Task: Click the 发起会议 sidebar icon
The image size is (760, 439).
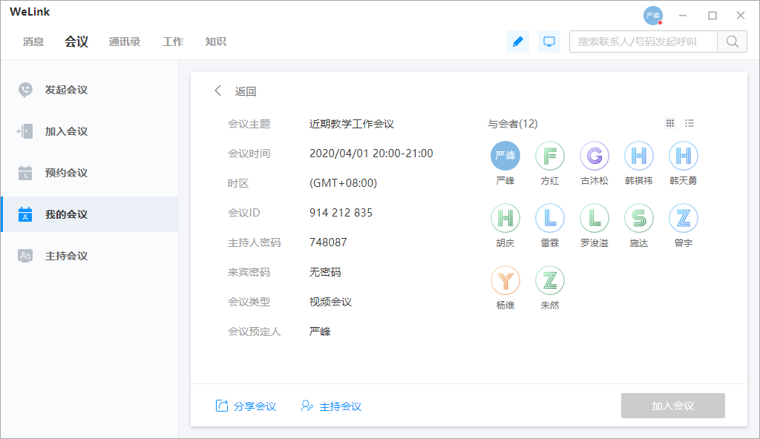Action: point(25,89)
